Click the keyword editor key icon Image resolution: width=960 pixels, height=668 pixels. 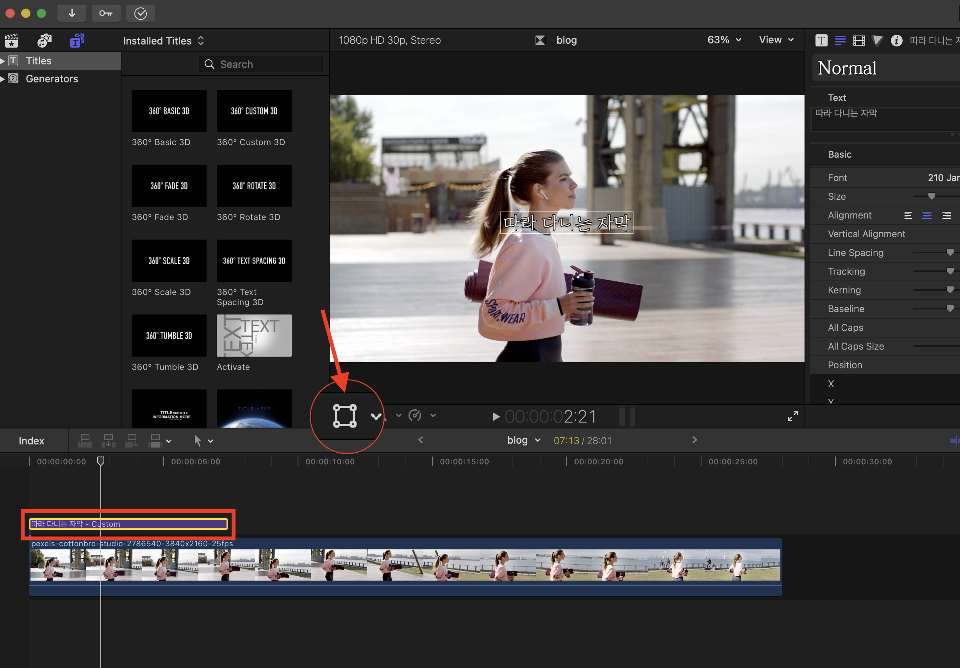(x=106, y=13)
